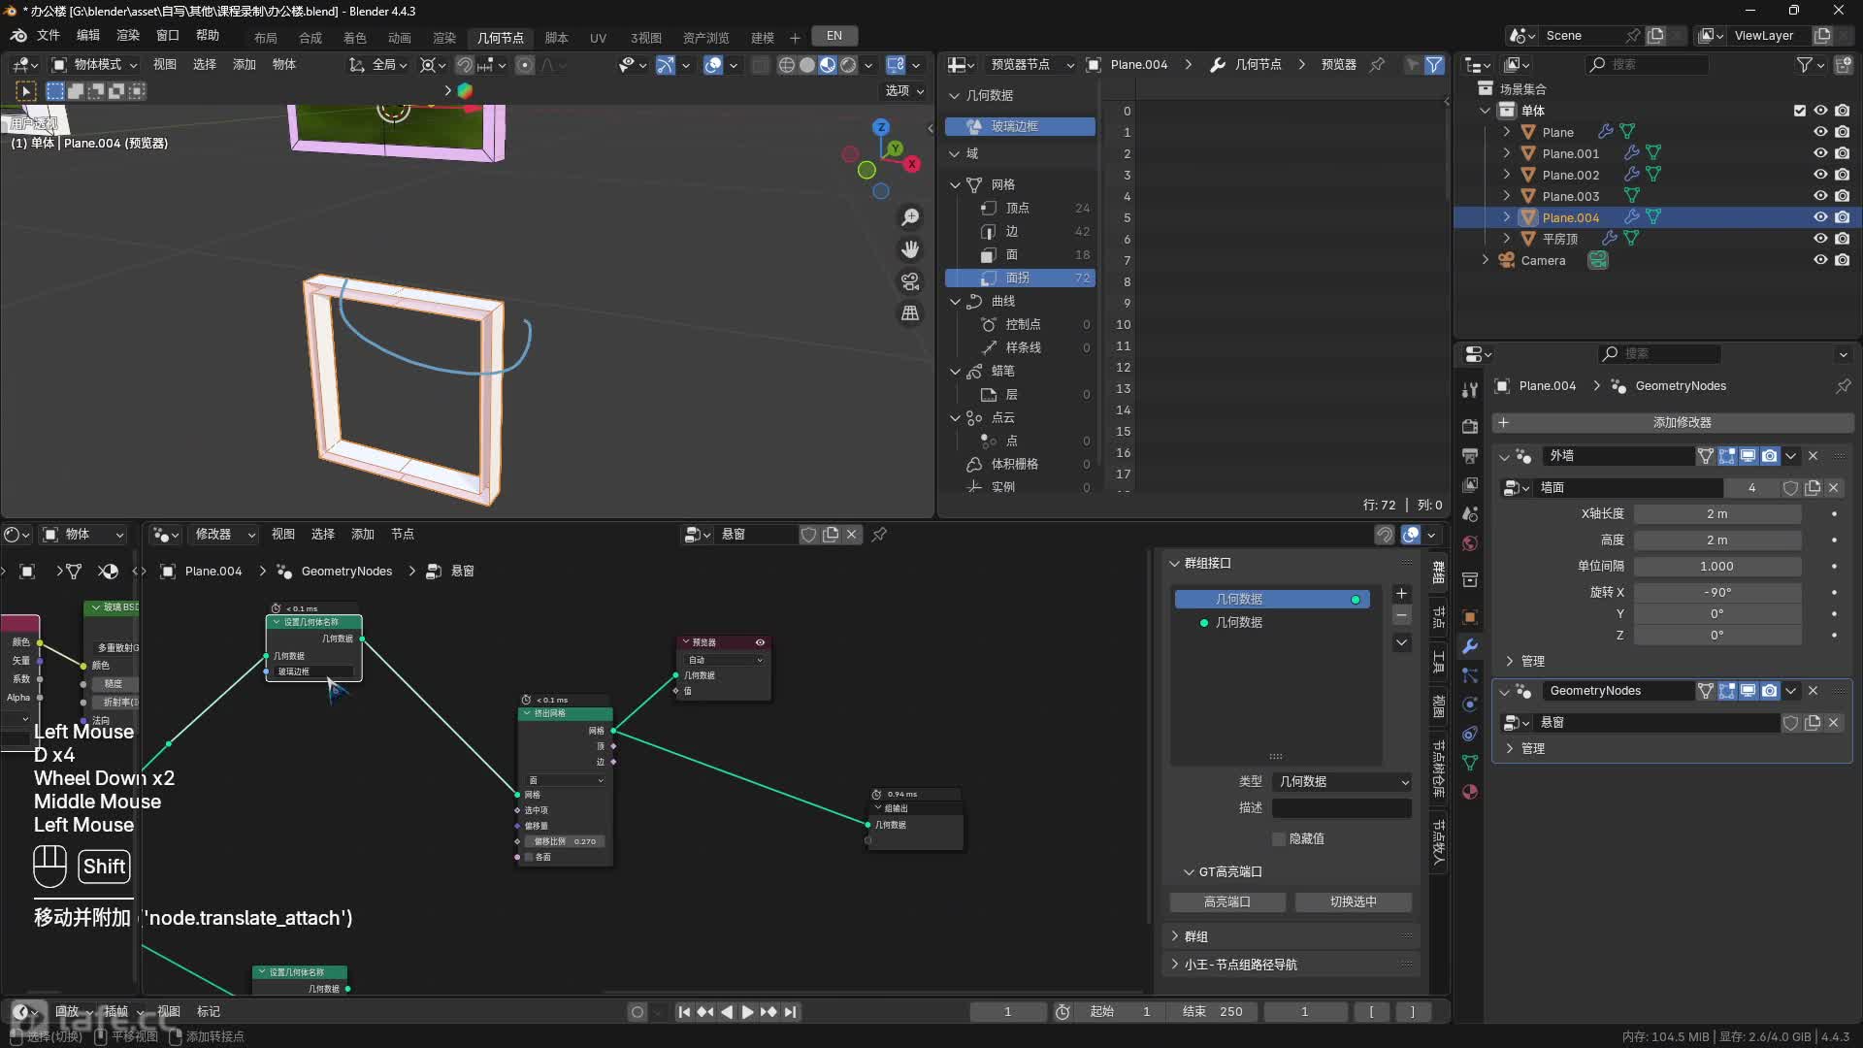Screen dimensions: 1863x1048
Task: Select wireframe viewport shading mode
Action: coord(786,65)
